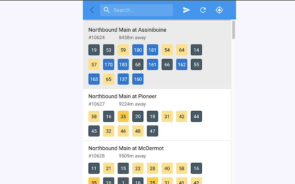295x184 pixels.
Task: Click the vertical scrollbar thumb
Action: click(234, 29)
